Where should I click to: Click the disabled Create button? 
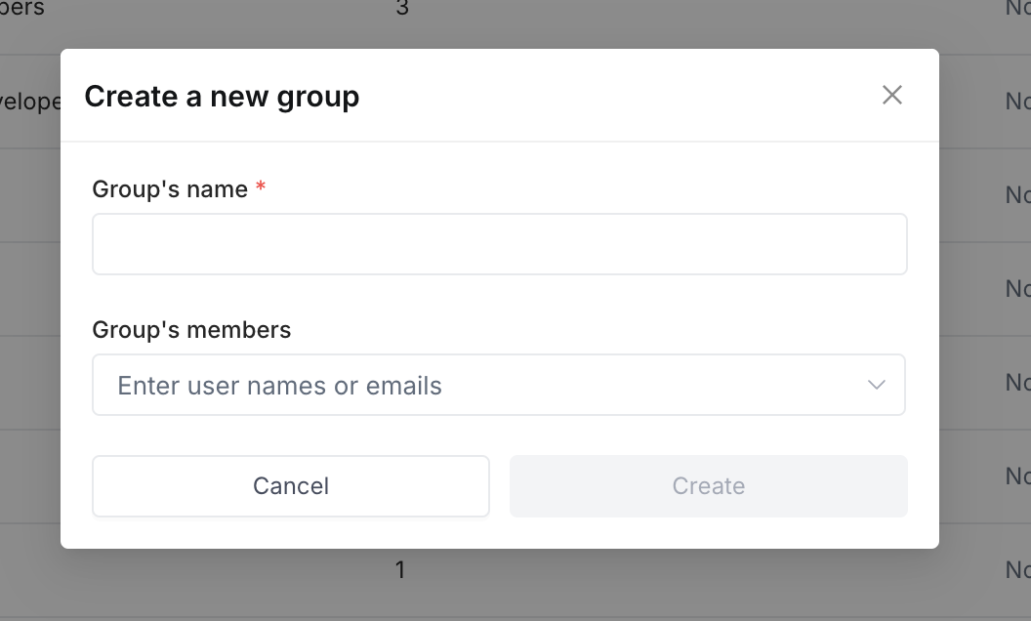click(708, 485)
